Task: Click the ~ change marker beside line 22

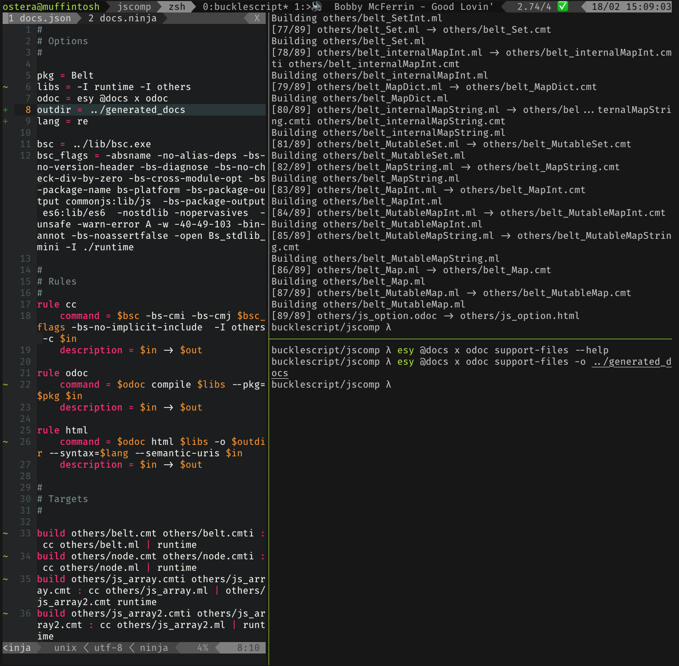Action: [5, 385]
